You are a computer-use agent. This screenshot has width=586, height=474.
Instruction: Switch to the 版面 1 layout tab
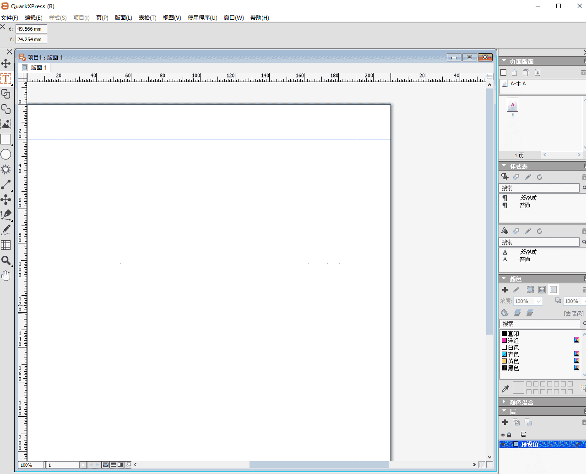[35, 67]
